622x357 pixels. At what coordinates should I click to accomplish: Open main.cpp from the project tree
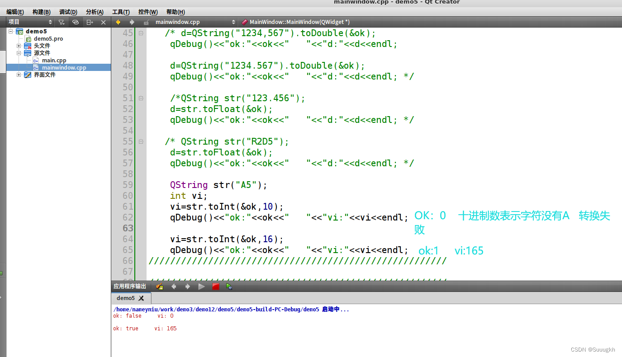[x=54, y=60]
